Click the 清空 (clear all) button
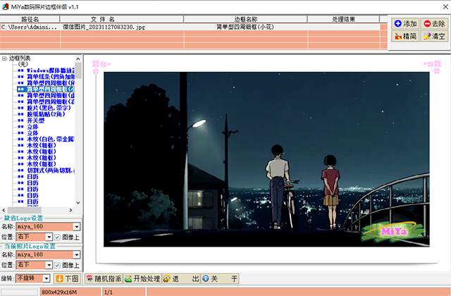This screenshot has height=296, width=451. [x=434, y=36]
